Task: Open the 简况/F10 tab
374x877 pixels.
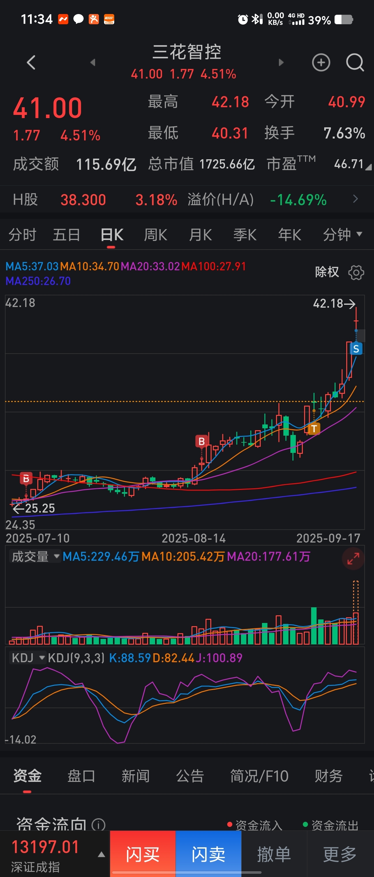Action: 259,776
